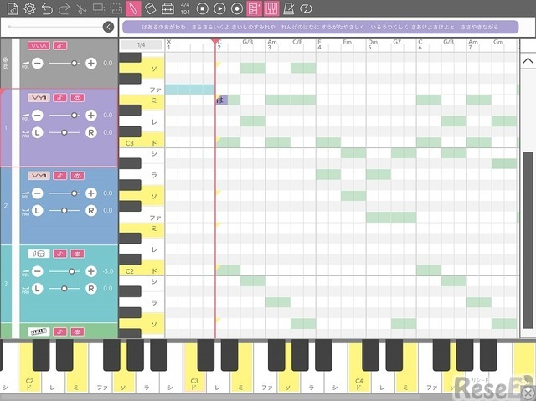Open settings gear in top toolbar
536x401 pixels.
pyautogui.click(x=28, y=8)
